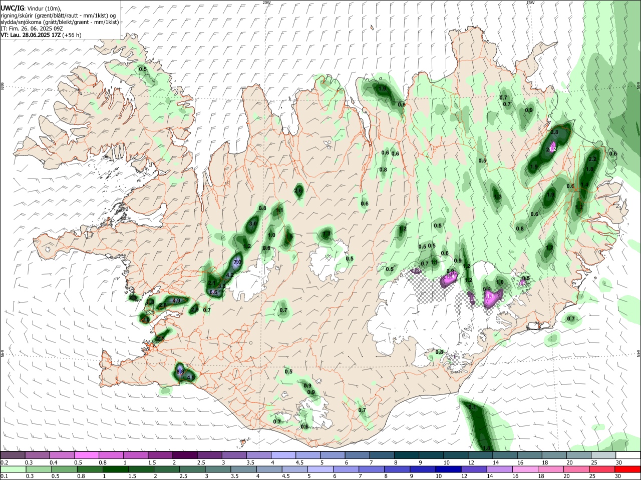Click the 'IT: Fim. 26. 06. 2025 09Z' line
The height and width of the screenshot is (480, 641).
tap(32, 28)
